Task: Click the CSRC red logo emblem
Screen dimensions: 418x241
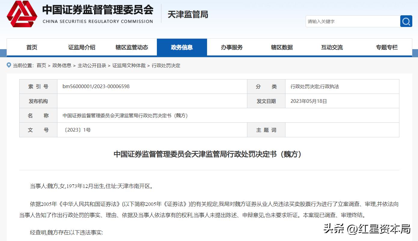Action: click(x=23, y=13)
